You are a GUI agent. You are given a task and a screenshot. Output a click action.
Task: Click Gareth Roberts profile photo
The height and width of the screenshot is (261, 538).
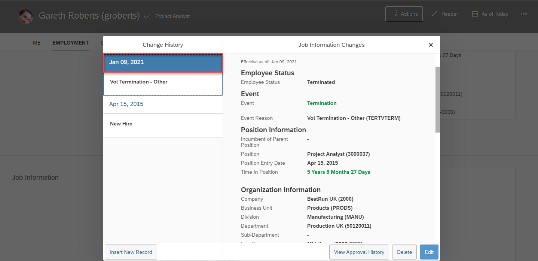25,17
